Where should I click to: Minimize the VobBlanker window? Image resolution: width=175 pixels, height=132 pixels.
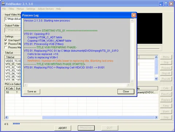coord(161,4)
